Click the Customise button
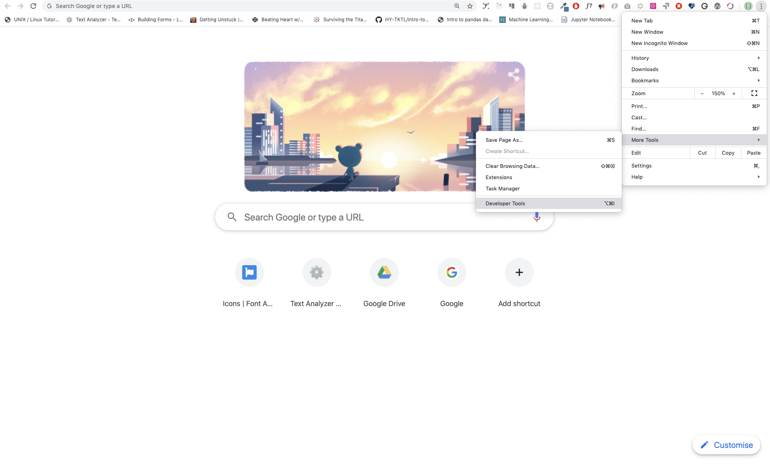 pos(726,445)
